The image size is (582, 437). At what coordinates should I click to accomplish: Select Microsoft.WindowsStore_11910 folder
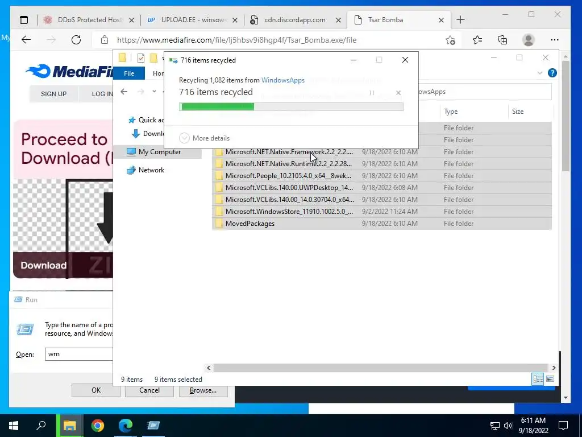[381, 211]
